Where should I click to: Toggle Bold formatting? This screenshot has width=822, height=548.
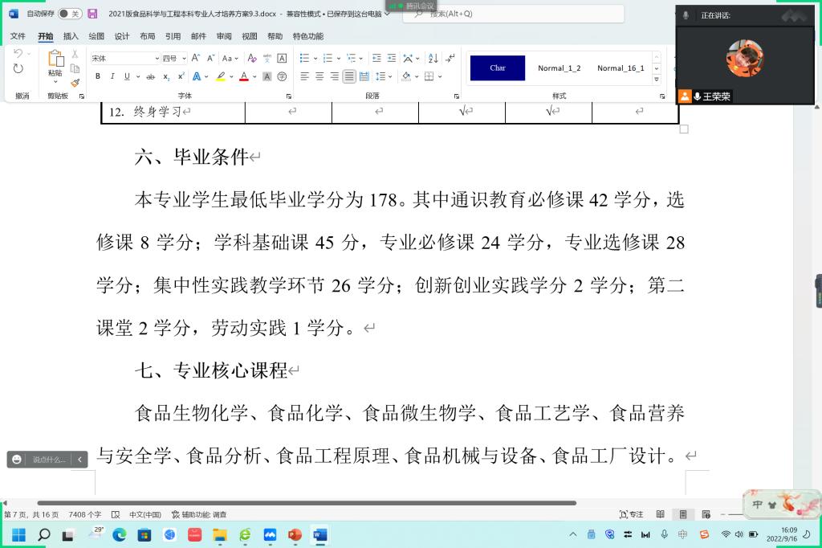coord(97,76)
